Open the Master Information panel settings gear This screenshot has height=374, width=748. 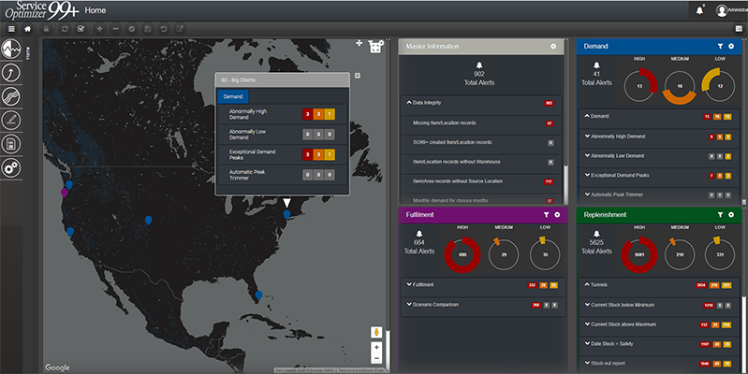553,46
